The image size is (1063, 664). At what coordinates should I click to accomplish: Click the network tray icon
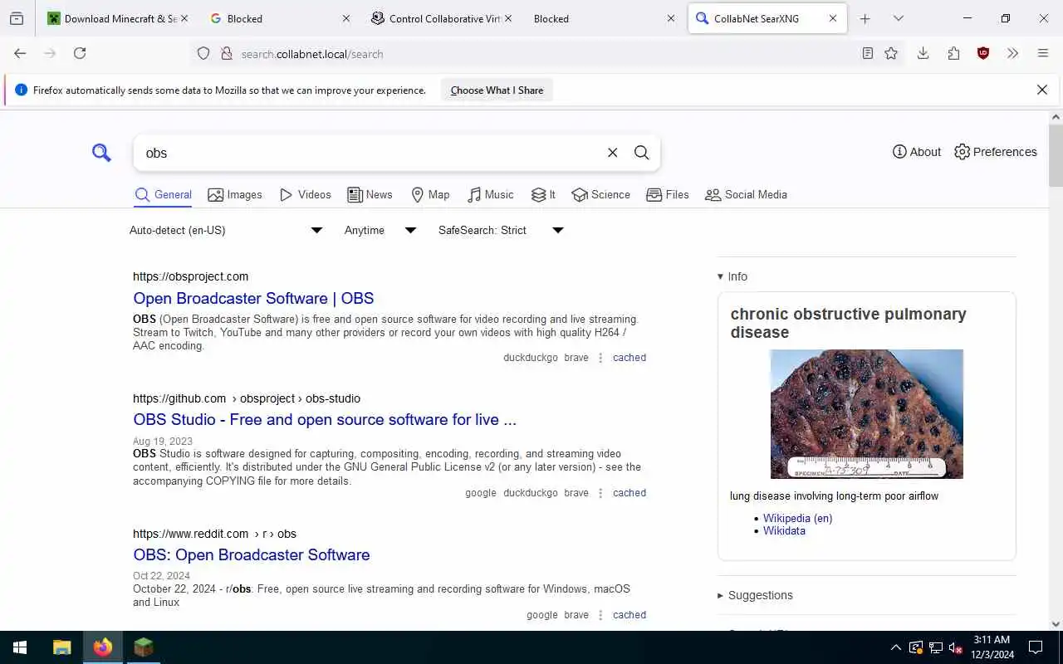936,647
